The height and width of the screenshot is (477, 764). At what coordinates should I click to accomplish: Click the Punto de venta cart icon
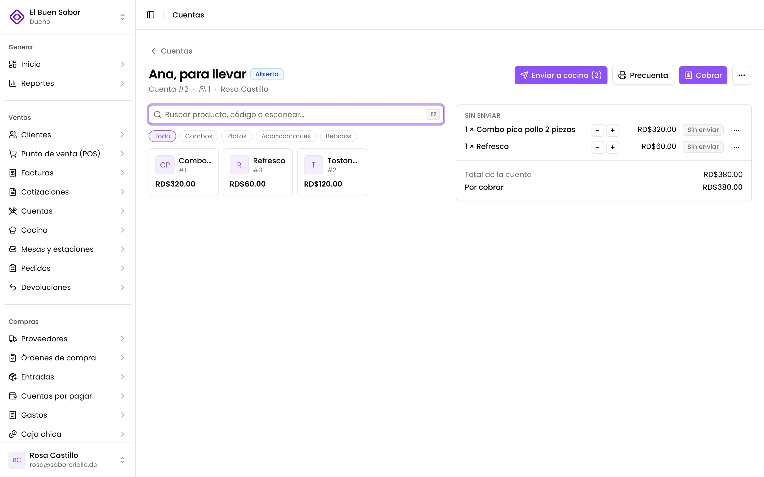point(13,154)
